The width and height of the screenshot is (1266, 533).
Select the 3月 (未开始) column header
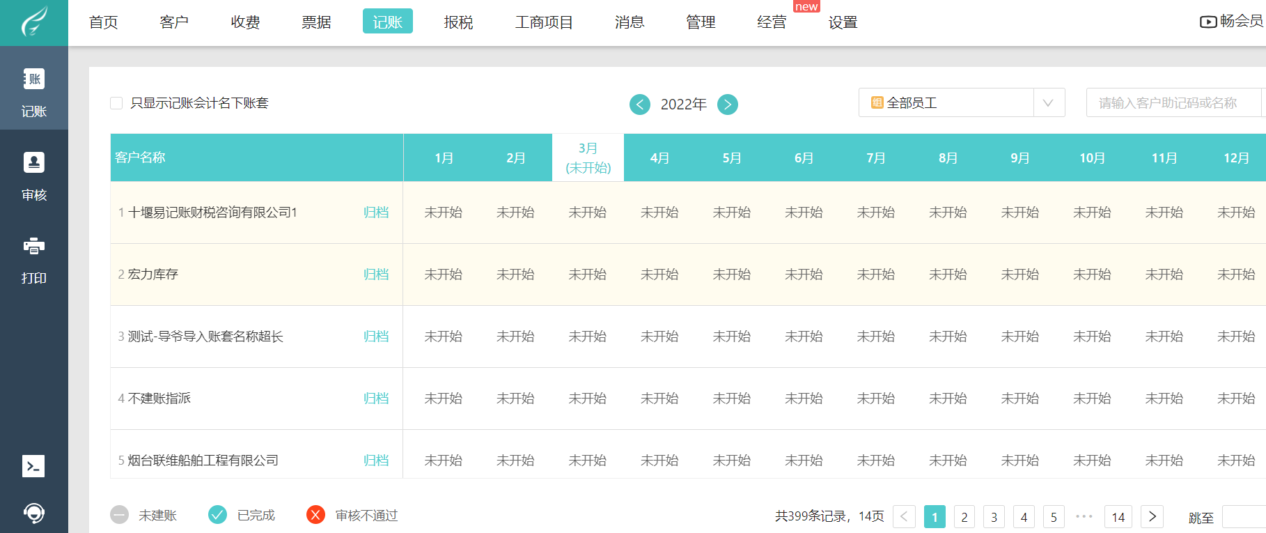pyautogui.click(x=588, y=158)
